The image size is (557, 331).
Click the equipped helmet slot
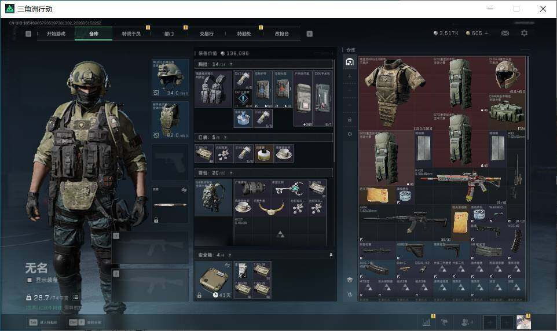pos(170,78)
